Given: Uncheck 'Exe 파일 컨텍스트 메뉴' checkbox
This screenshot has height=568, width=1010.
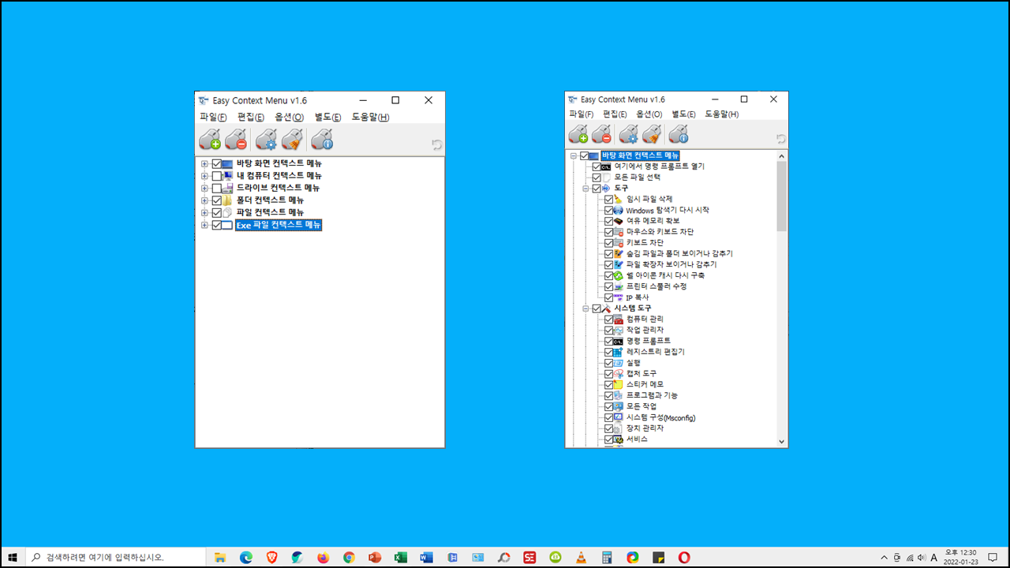Looking at the screenshot, I should click(217, 225).
